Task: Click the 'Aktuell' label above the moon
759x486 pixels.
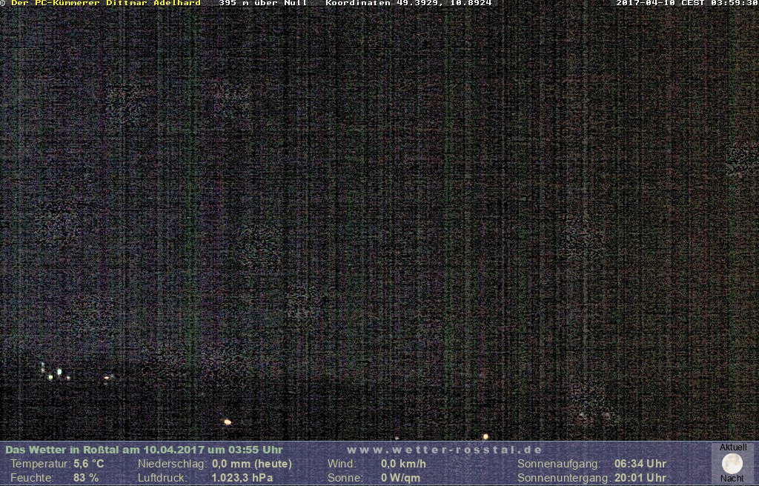Action: [x=732, y=447]
